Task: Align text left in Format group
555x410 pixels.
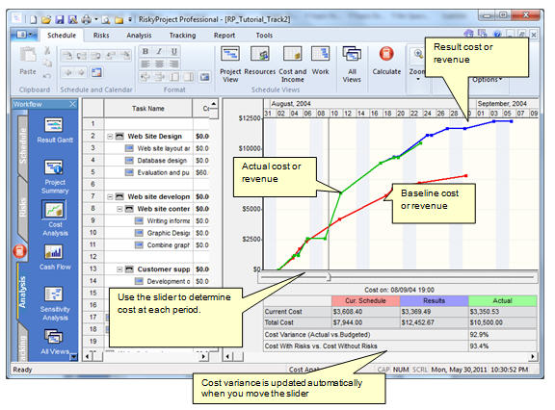Action: point(145,64)
